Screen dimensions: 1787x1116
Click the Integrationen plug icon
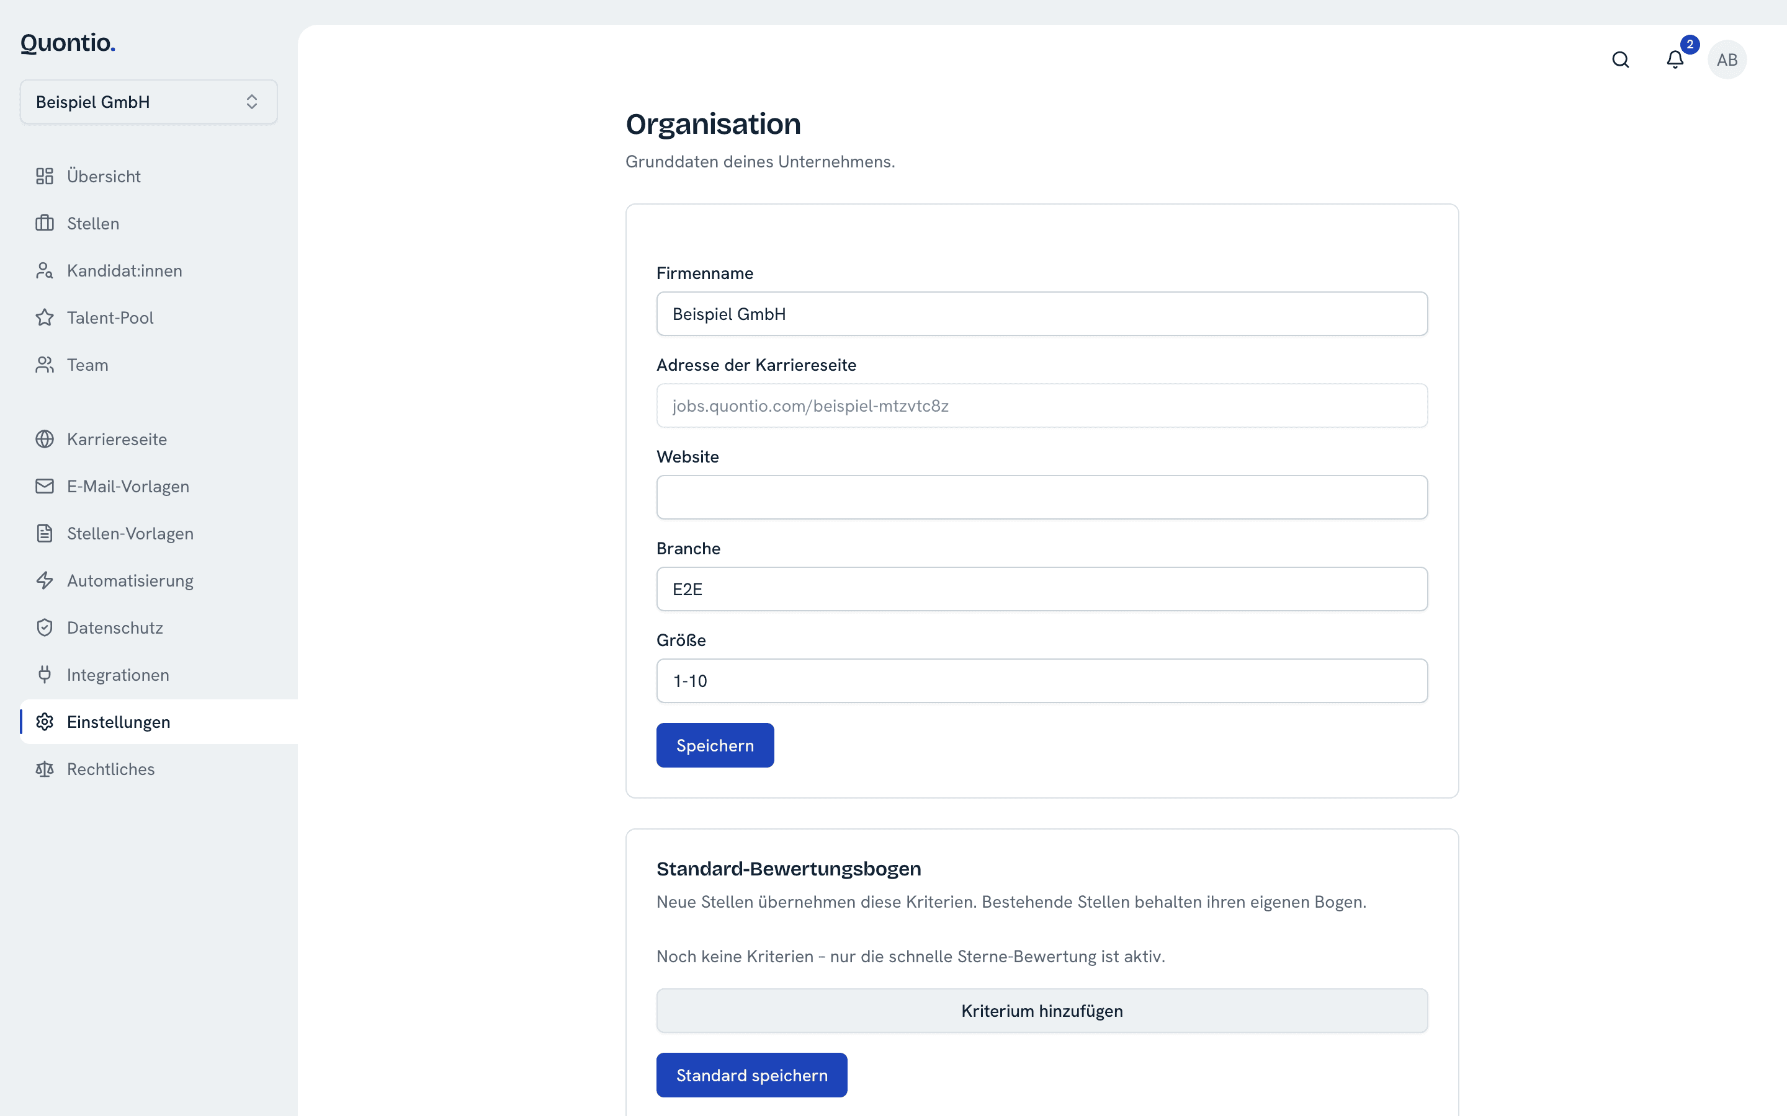pos(44,675)
